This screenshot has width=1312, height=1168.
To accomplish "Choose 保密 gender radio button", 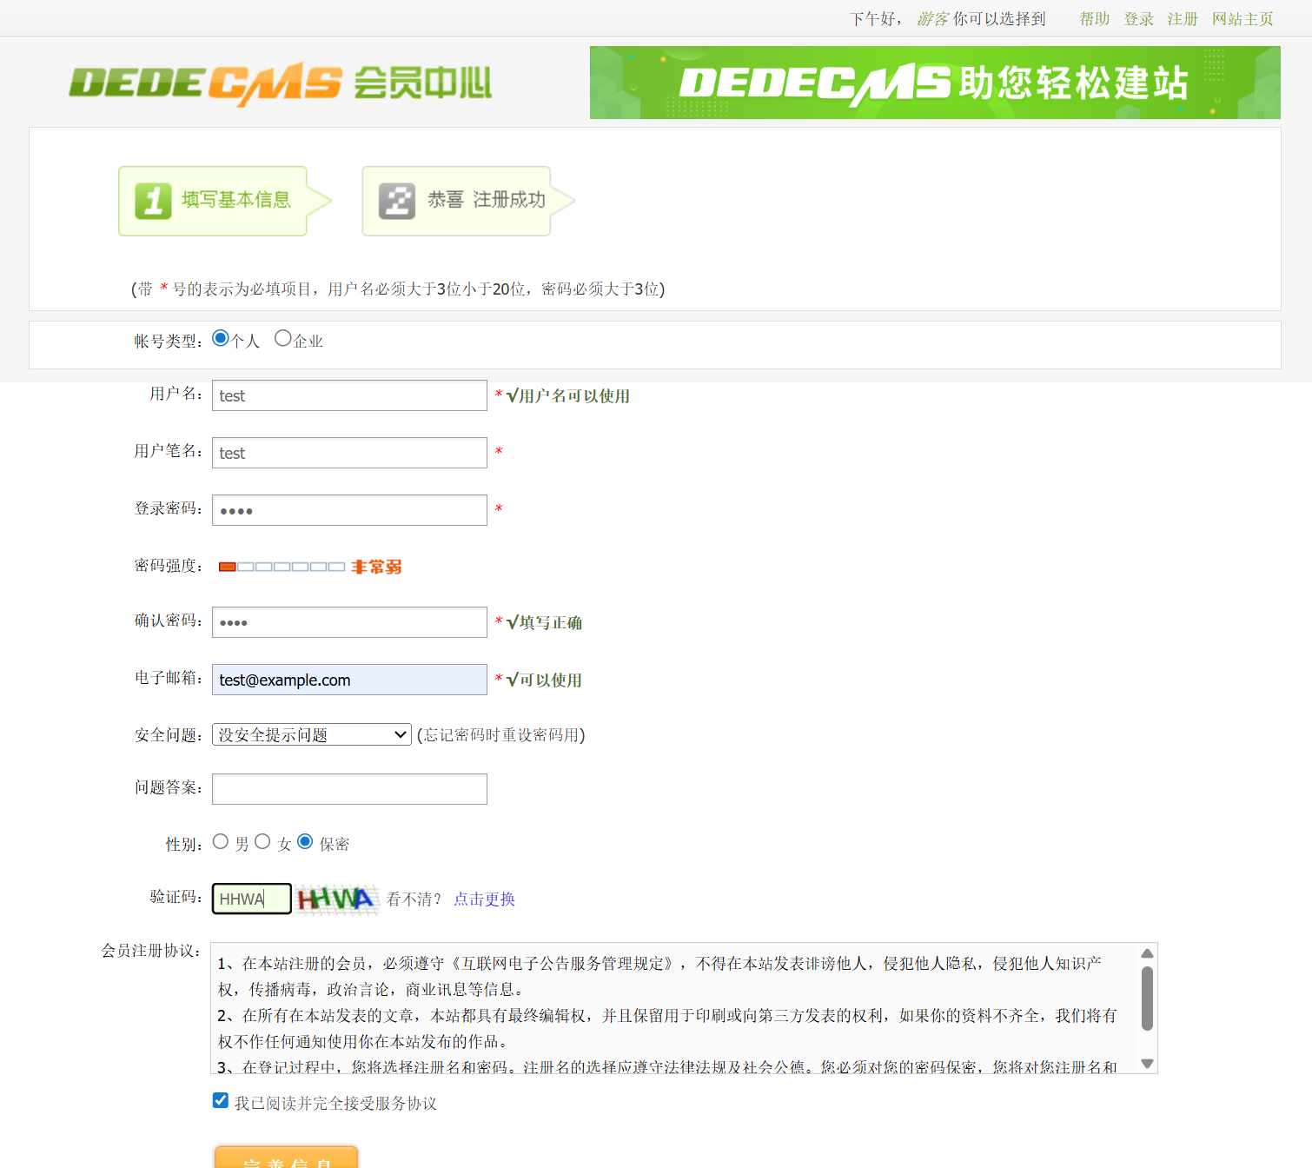I will pyautogui.click(x=305, y=841).
